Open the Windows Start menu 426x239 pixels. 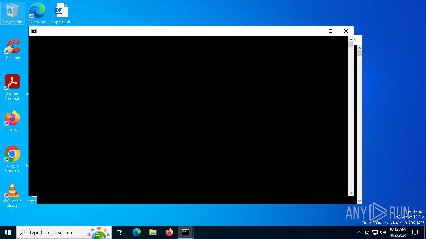coord(8,232)
